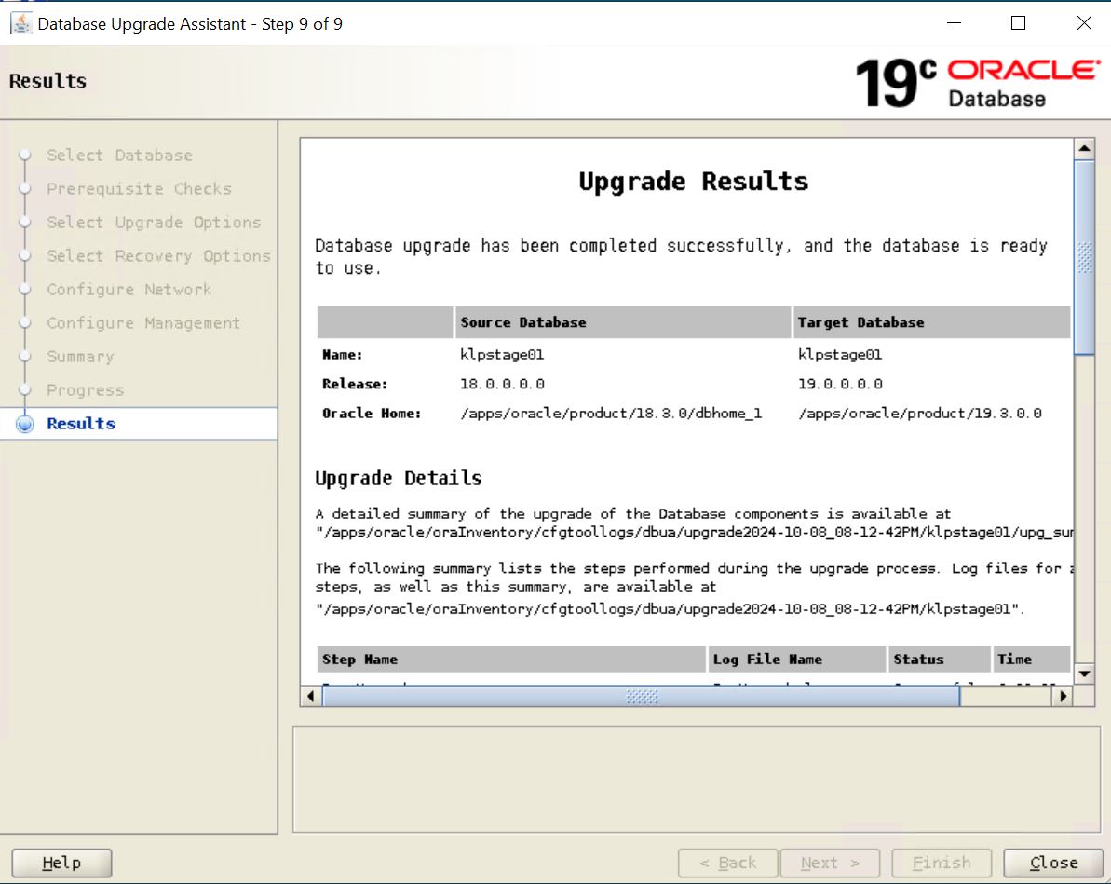Click the scroll-up arrow of the vertical scrollbar

coord(1084,149)
